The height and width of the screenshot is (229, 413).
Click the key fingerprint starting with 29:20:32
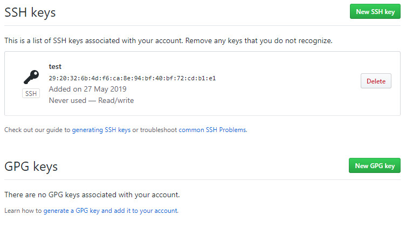[x=132, y=78]
